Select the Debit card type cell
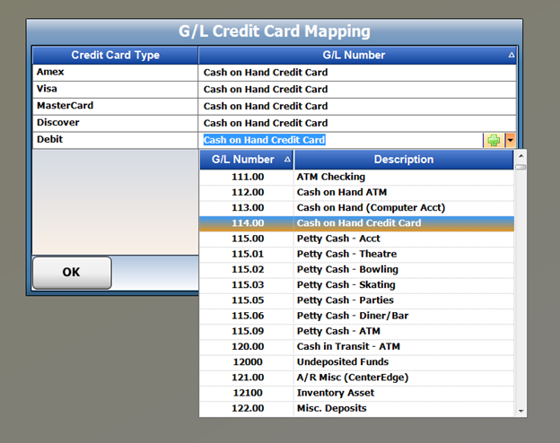Viewport: 560px width, 443px height. (x=116, y=140)
